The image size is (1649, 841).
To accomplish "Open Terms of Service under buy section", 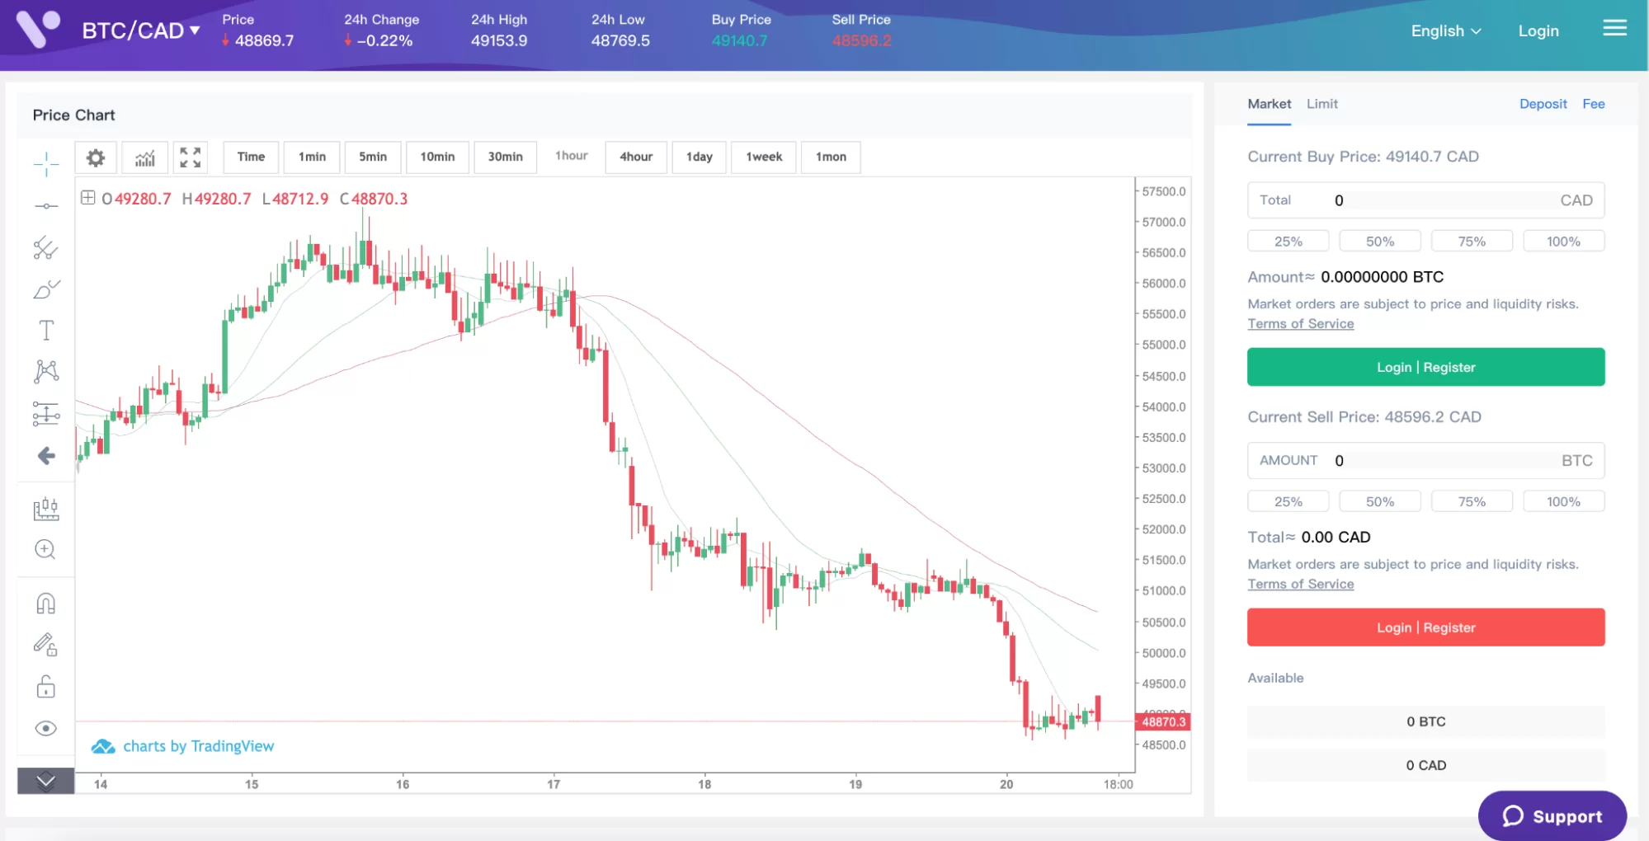I will tap(1300, 324).
